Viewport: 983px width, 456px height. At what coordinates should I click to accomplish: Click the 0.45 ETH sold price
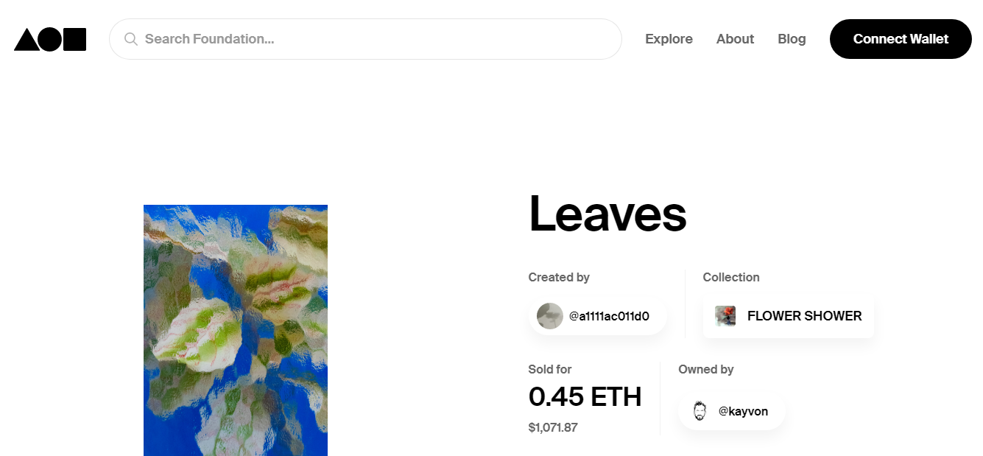585,397
